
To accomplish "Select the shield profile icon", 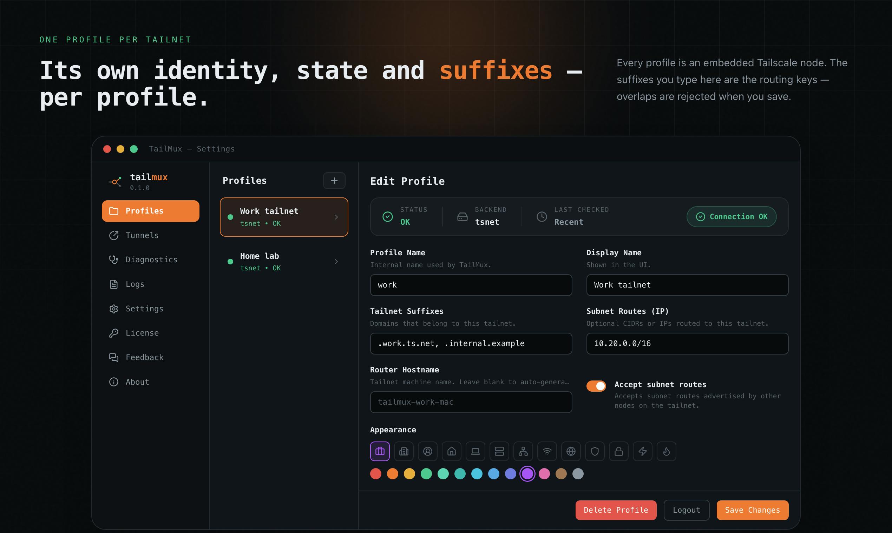I will click(x=595, y=451).
